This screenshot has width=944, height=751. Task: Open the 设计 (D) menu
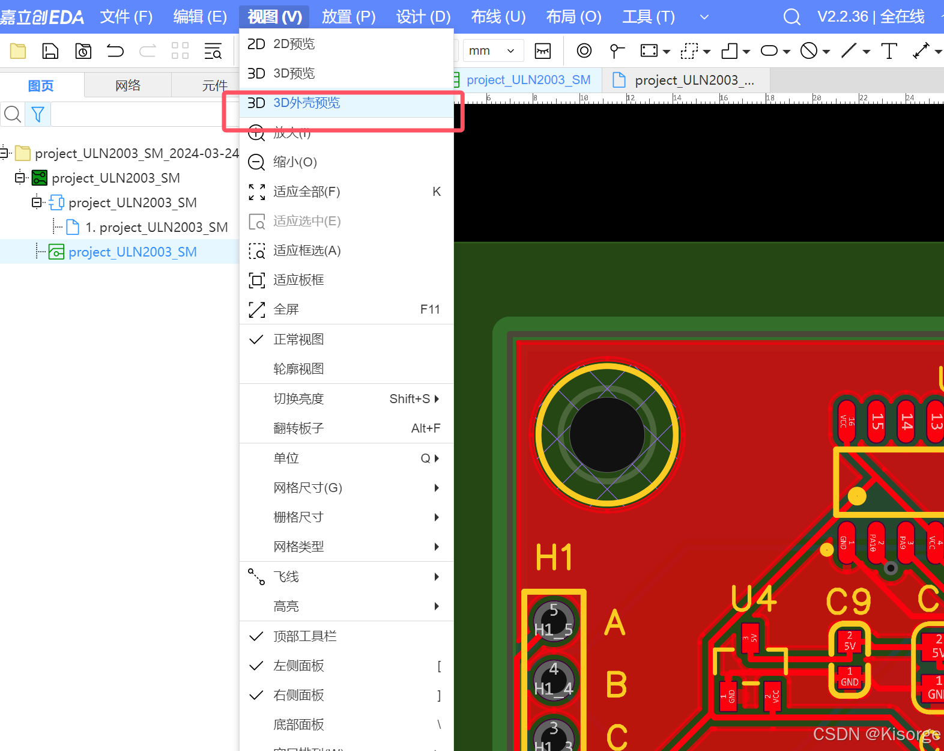423,17
